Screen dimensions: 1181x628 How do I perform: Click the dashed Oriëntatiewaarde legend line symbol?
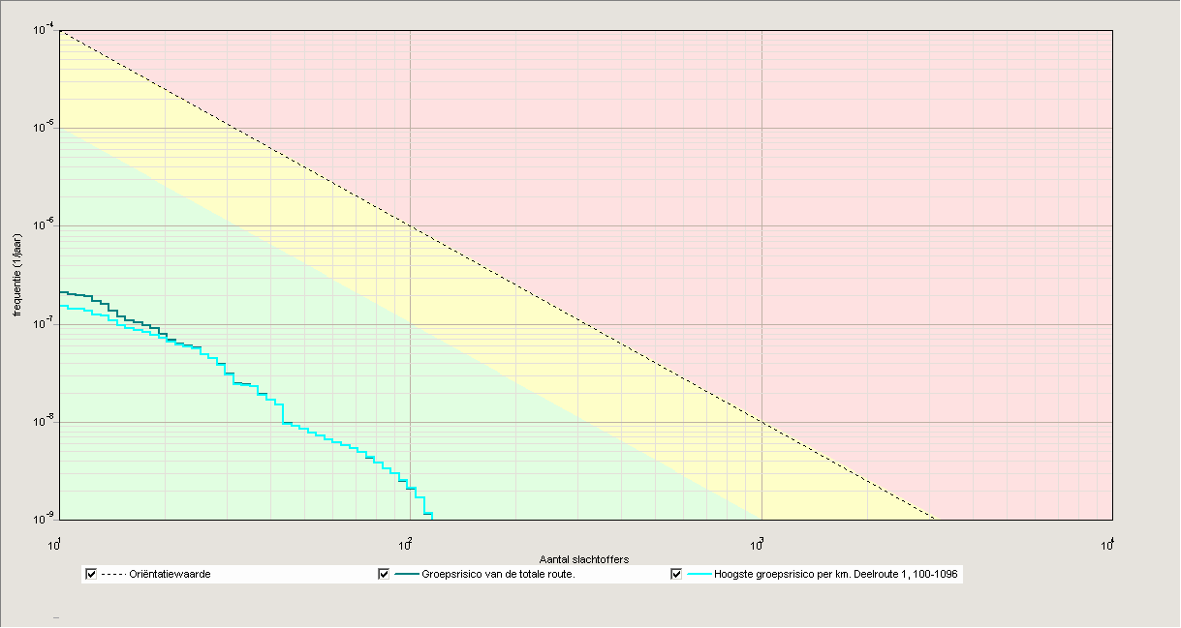click(x=113, y=573)
